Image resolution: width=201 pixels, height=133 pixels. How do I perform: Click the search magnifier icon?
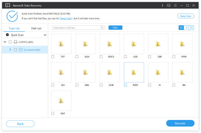102,28
